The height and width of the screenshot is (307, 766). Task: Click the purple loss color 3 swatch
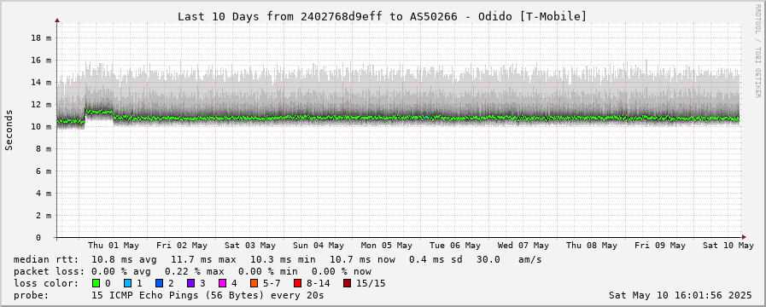click(x=190, y=283)
